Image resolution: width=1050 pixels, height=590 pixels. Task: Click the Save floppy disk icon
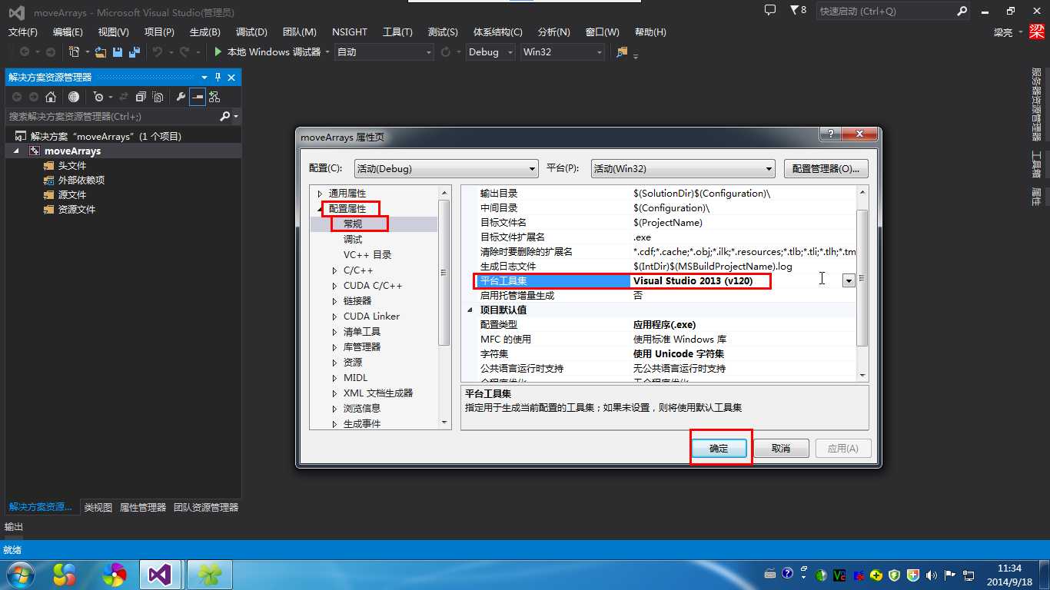pos(118,51)
